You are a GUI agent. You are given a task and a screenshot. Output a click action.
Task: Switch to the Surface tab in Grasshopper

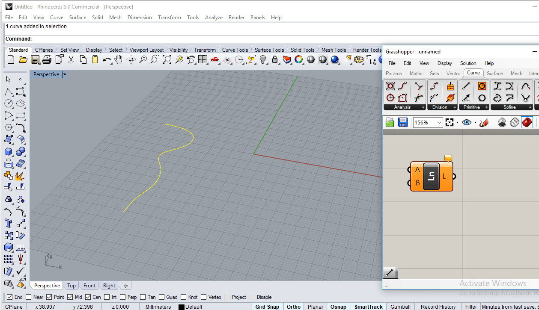[x=495, y=74]
